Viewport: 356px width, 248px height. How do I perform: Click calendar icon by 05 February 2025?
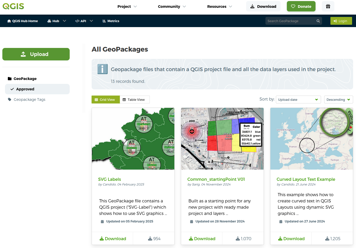click(102, 222)
